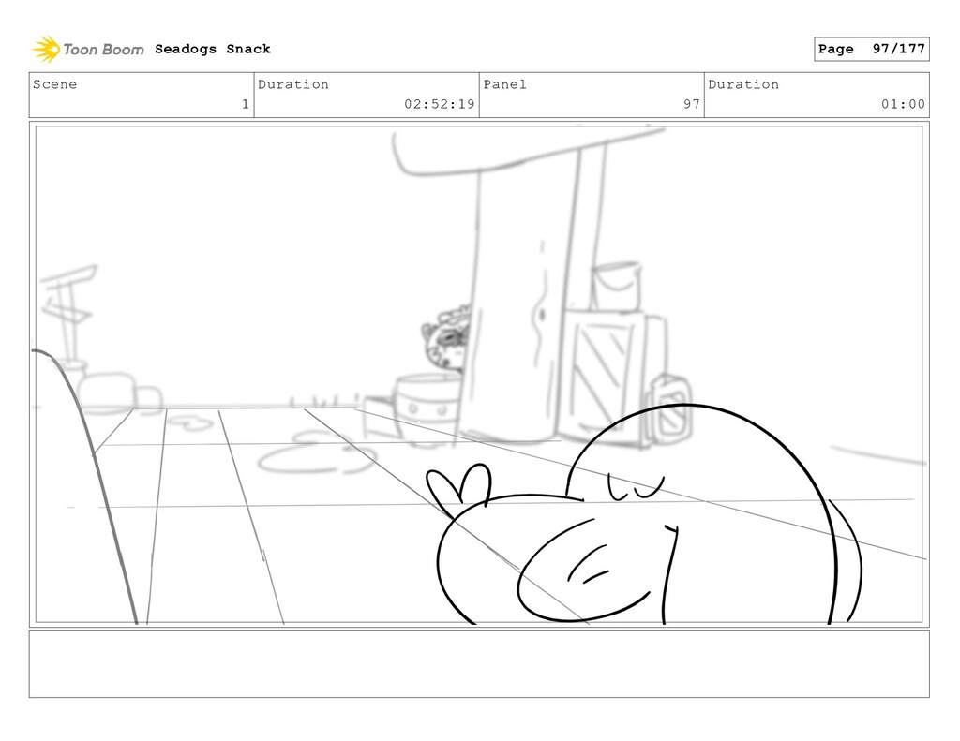The image size is (960, 741).
Task: Select the scene duration value '02:52:19'
Action: [439, 104]
